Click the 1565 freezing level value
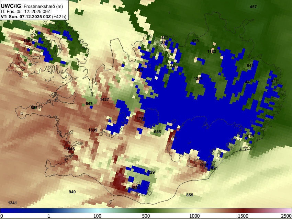 [28, 41]
